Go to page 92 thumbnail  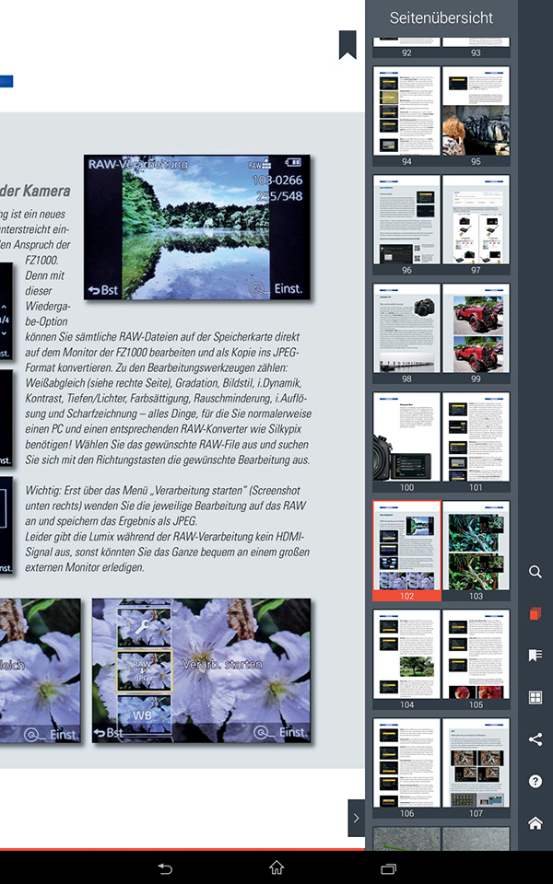pyautogui.click(x=406, y=48)
